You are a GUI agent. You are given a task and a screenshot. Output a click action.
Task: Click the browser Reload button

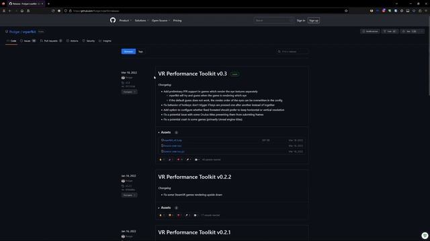(53, 11)
